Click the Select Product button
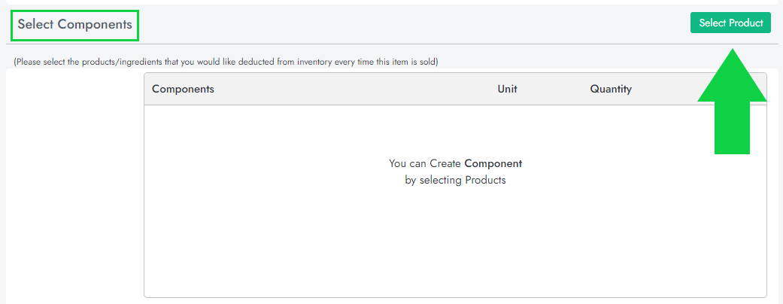The width and height of the screenshot is (783, 304). coord(730,23)
